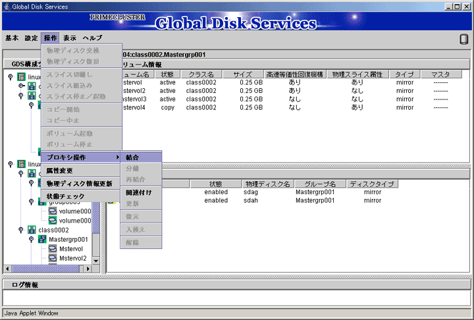Select the Mstervol2 volume icon
This screenshot has width=474, height=320.
tap(53, 258)
